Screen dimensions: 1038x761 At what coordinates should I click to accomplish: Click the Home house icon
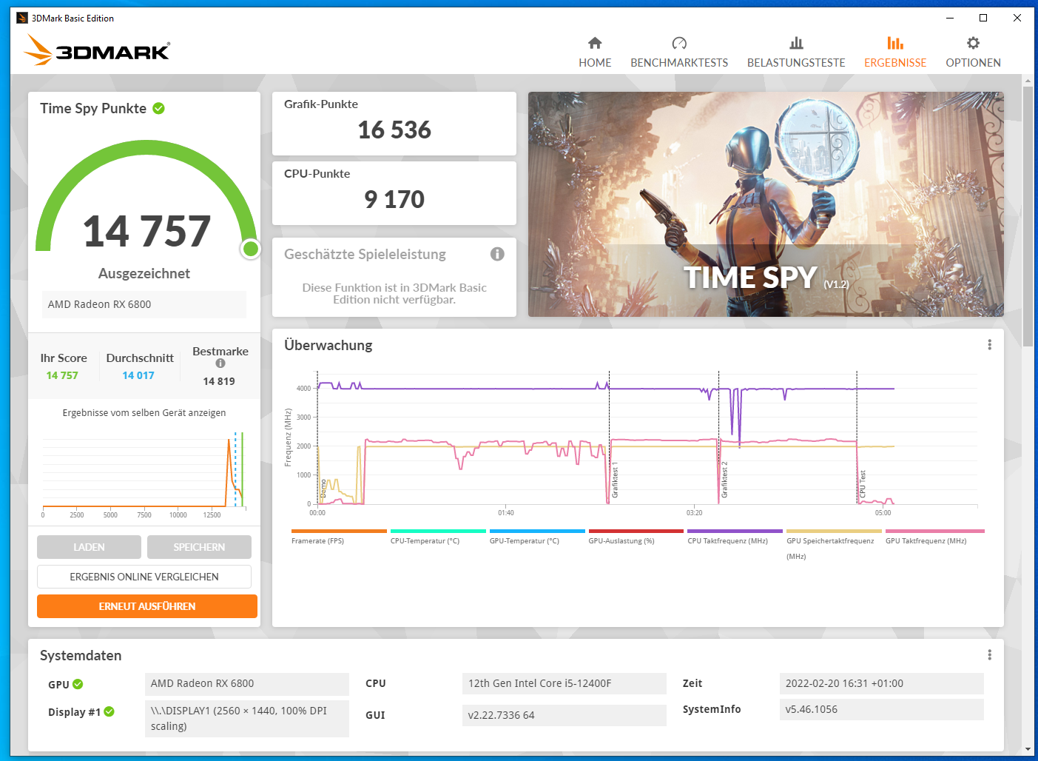(x=595, y=43)
